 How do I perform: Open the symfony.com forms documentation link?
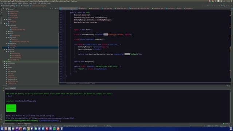click(53, 118)
